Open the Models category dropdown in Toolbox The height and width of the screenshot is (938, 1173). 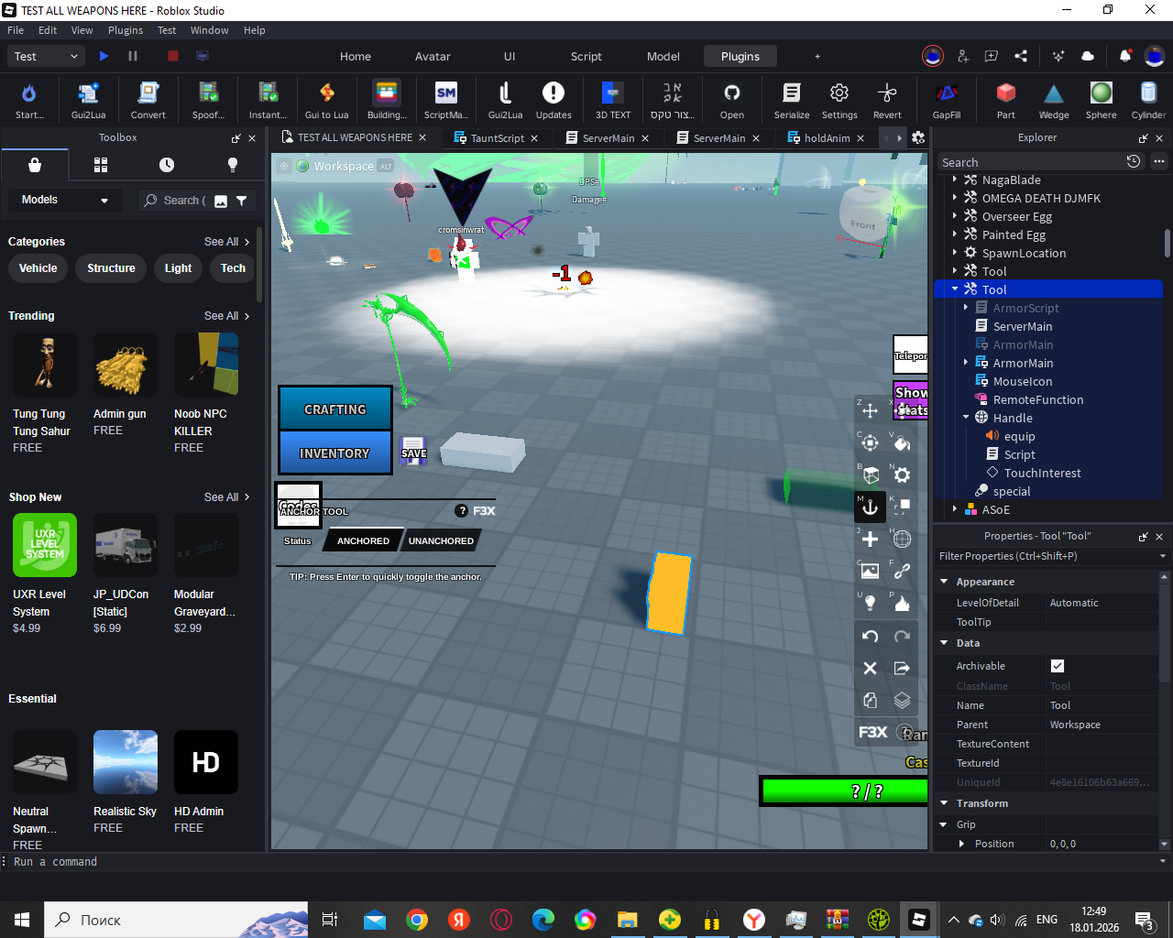click(65, 200)
